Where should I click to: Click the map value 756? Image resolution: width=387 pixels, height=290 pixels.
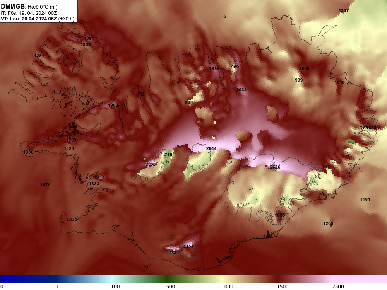(x=326, y=167)
